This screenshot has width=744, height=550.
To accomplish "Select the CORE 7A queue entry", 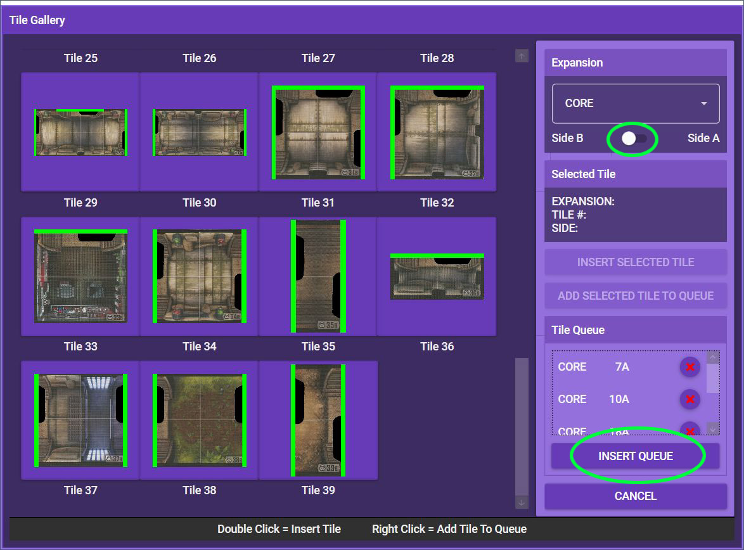I will [x=628, y=367].
